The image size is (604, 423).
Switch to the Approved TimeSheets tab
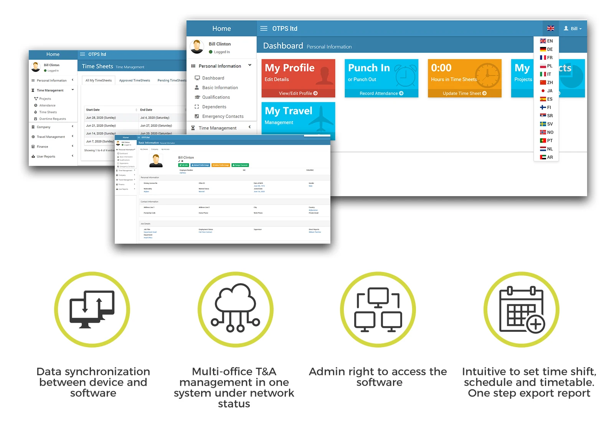pos(134,80)
